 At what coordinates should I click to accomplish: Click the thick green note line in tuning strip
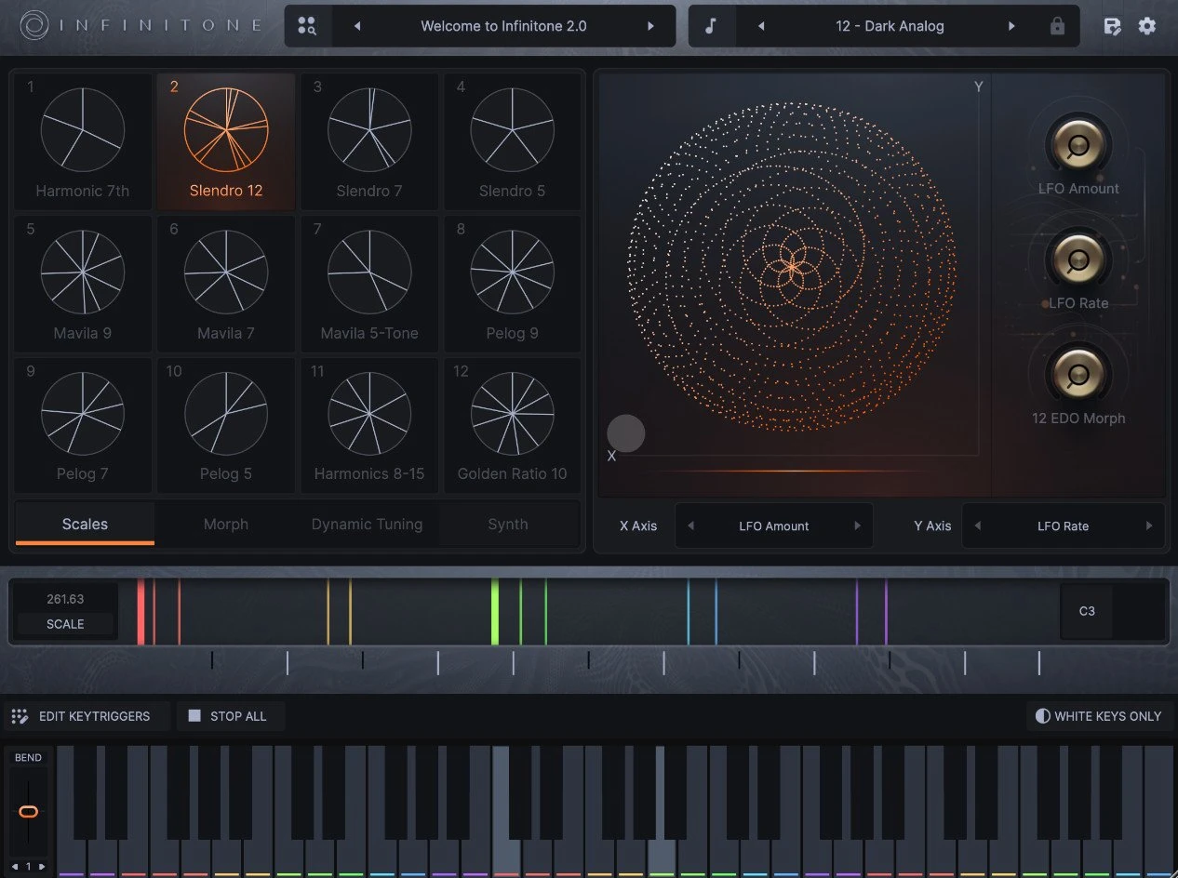(495, 611)
